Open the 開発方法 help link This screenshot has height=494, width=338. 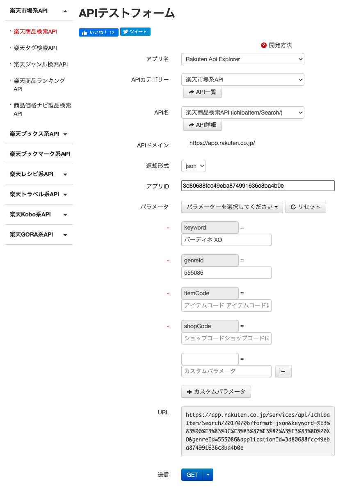coord(276,45)
